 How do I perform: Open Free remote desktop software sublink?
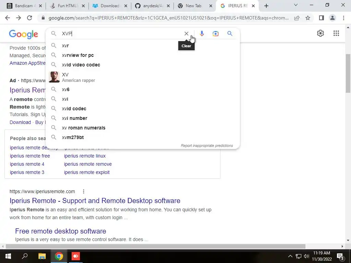(61, 231)
